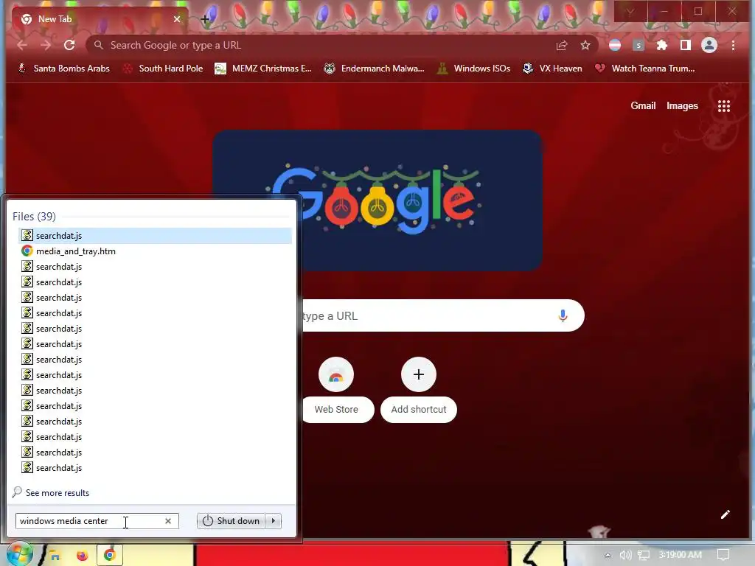Start voice search with the microphone icon

[563, 315]
